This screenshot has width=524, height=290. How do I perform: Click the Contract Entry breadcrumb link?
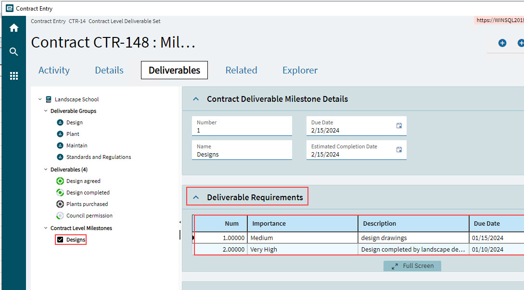click(49, 21)
